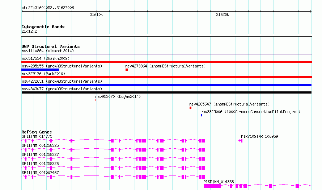Click the short blue bar of nsv4285155
The width and height of the screenshot is (322, 190).
pyautogui.click(x=40, y=70)
